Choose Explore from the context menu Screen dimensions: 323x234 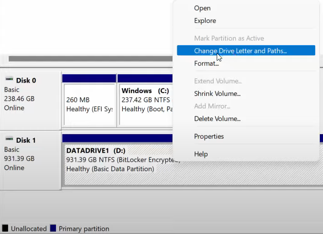click(x=205, y=21)
